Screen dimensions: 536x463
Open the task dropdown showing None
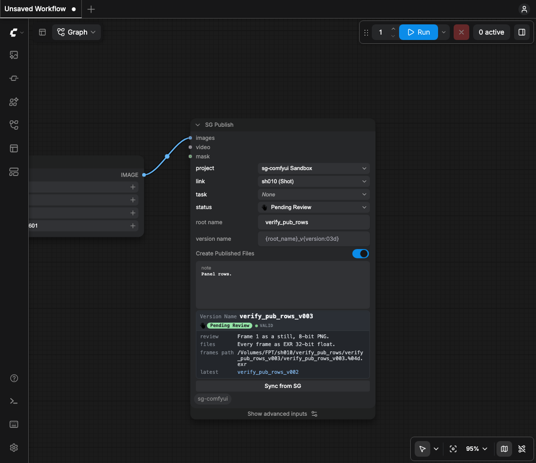pos(313,194)
